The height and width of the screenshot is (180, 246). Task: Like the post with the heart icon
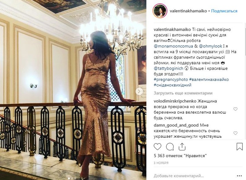pos(157,147)
